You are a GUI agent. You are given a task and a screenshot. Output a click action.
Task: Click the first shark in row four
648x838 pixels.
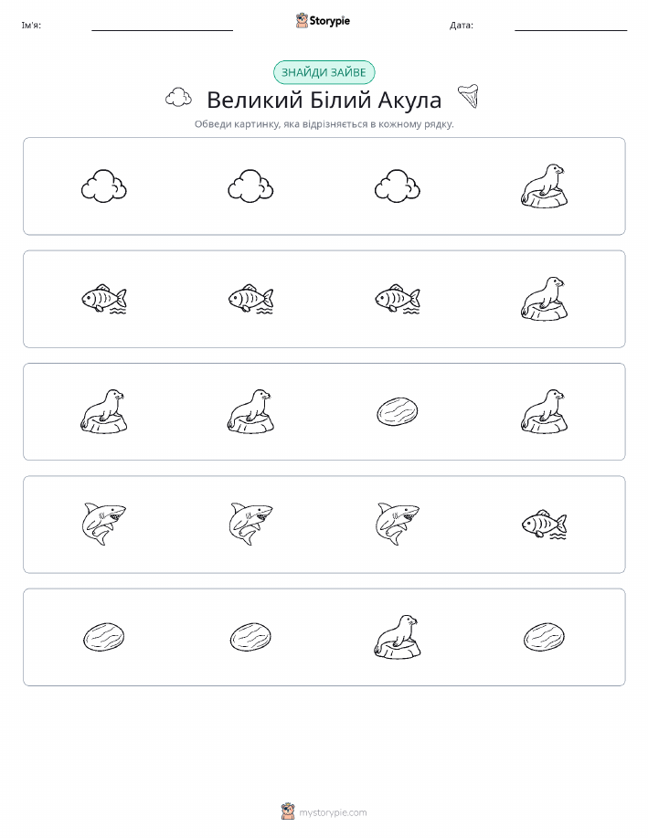click(x=103, y=525)
